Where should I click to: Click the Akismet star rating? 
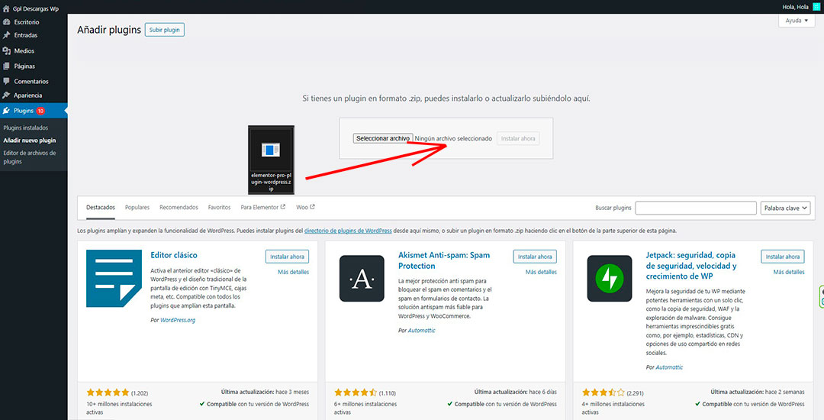[x=356, y=393]
